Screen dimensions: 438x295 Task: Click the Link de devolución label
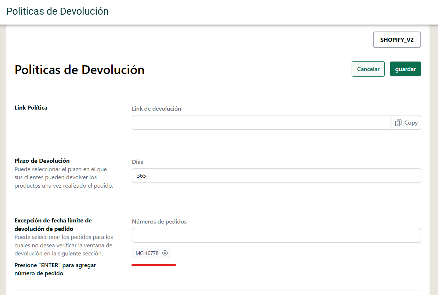[156, 108]
